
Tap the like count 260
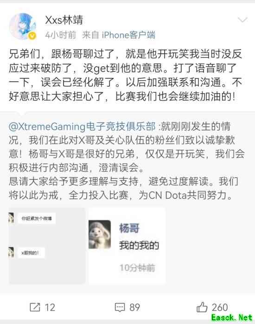(x=220, y=307)
